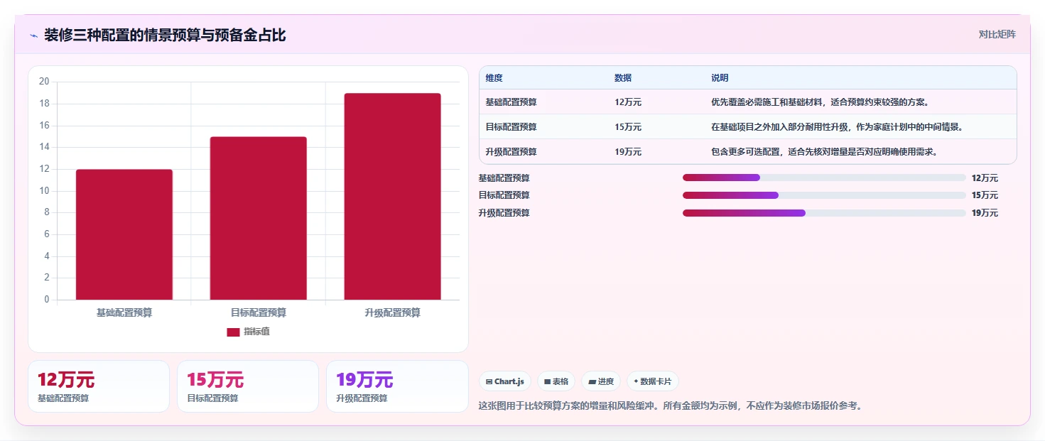Click the 升级配置预算 19万元 progress bar

click(x=824, y=213)
